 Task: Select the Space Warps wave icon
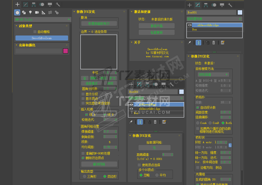(50, 13)
